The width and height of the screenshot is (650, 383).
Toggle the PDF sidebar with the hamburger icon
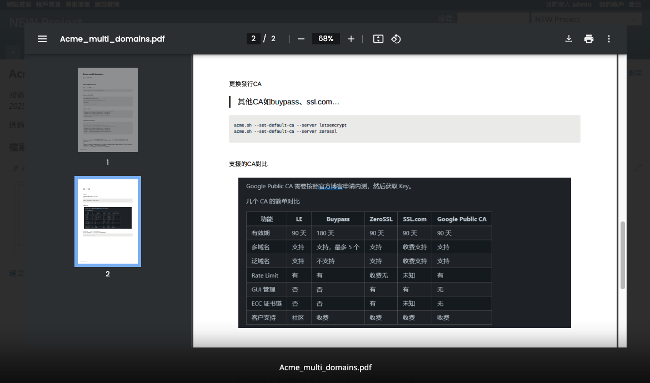tap(42, 39)
